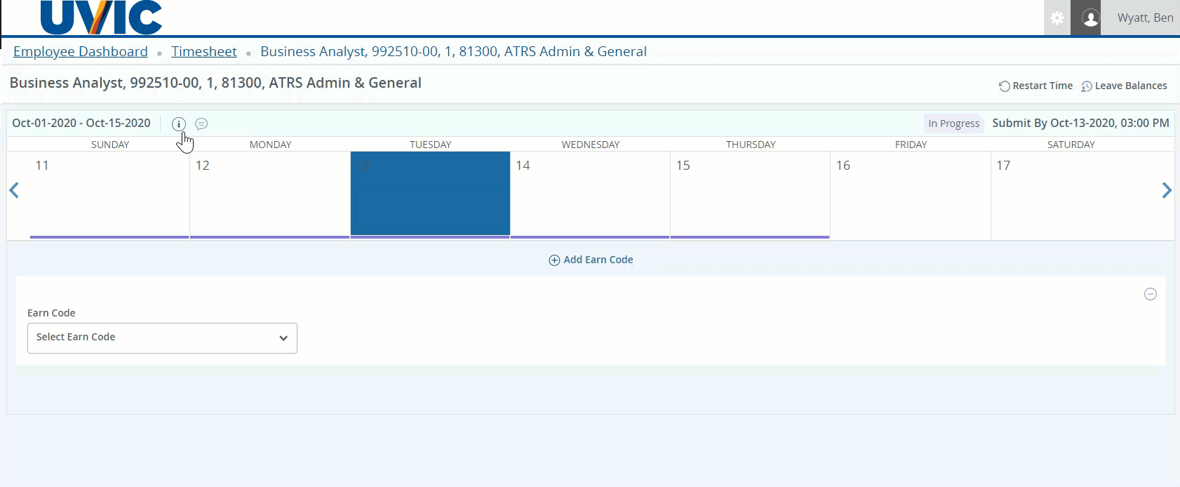The width and height of the screenshot is (1180, 487).
Task: Select Sunday the 11th on calendar
Action: coord(109,194)
